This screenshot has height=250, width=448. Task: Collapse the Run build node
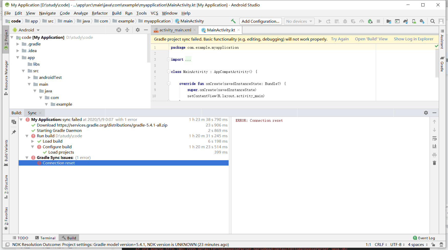coord(27,136)
